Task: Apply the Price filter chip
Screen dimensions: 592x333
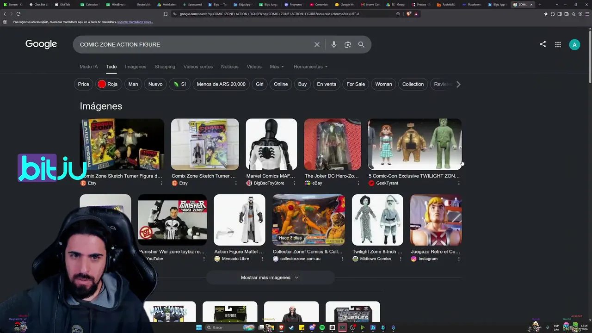Action: 84,84
